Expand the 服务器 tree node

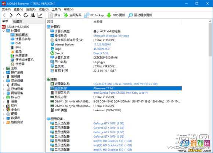pyautogui.click(x=4, y=76)
